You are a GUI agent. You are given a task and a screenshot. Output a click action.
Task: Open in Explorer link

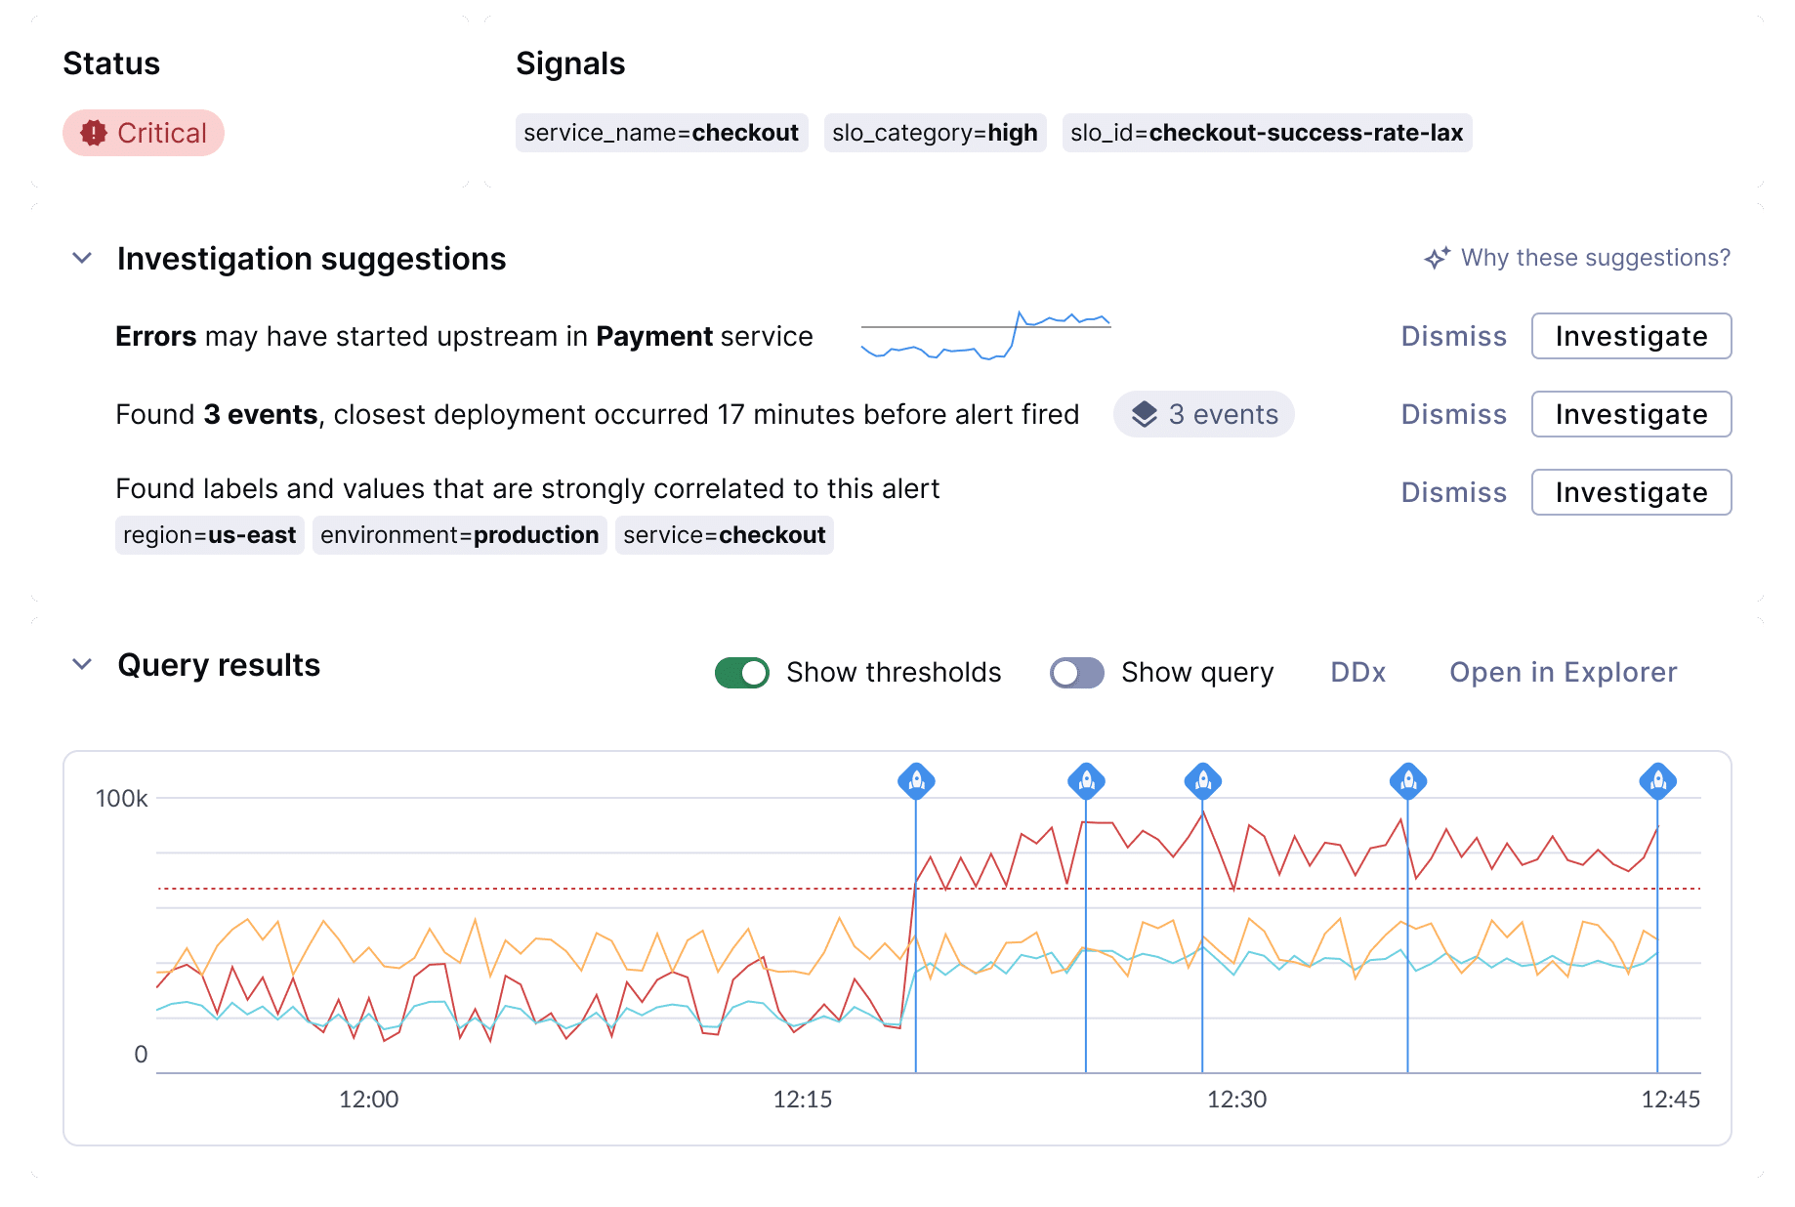point(1563,673)
